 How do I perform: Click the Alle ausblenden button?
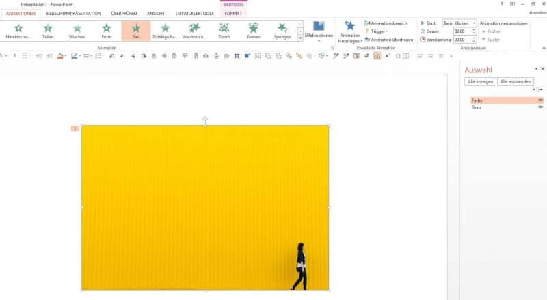516,81
